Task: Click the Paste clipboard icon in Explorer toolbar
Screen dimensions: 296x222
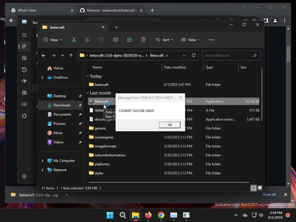Action: click(101, 40)
